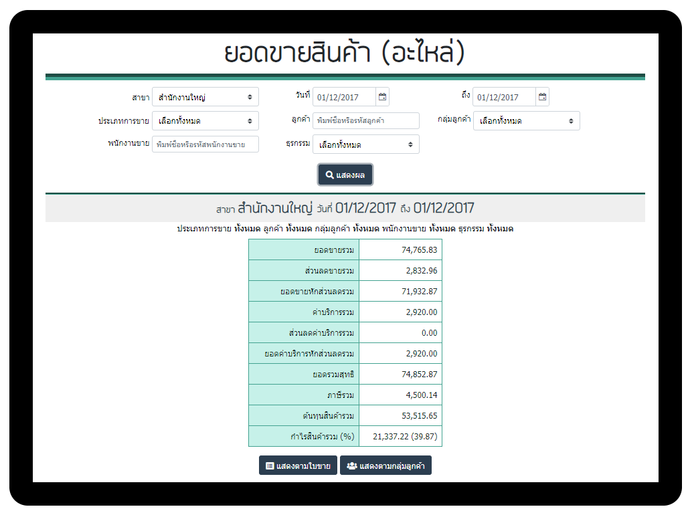Screen dimensions: 690x517
Task: Expand the กลุ่มลูกค้า customer group dropdown
Action: click(x=526, y=121)
